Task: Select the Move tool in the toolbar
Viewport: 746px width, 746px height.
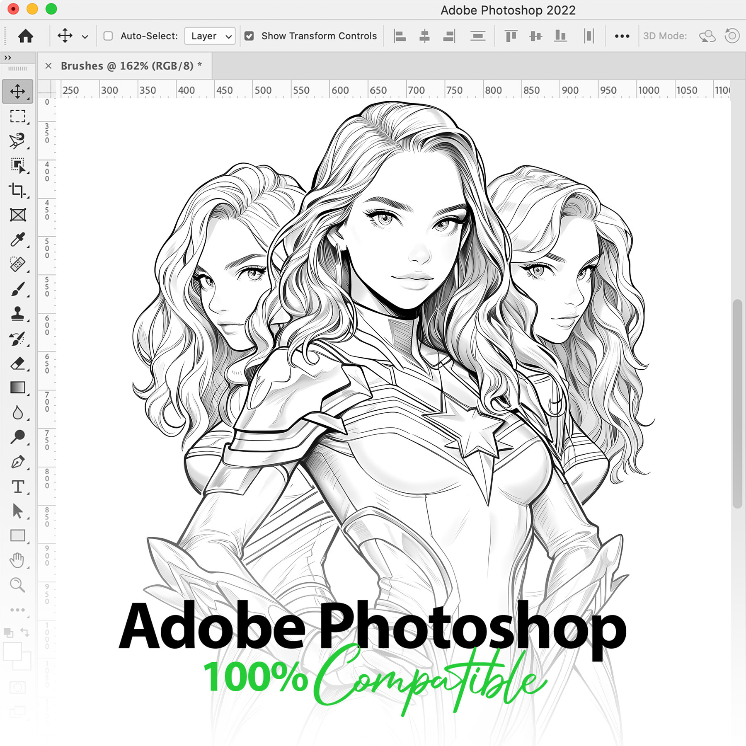Action: pos(17,92)
